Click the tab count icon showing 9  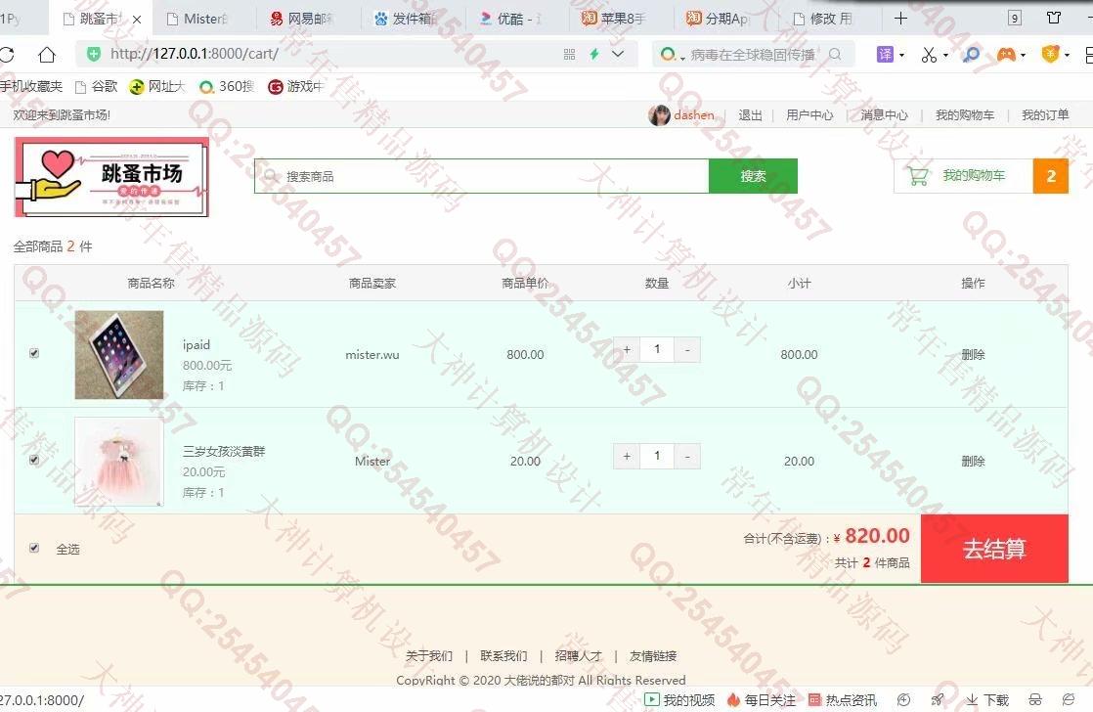point(1015,19)
